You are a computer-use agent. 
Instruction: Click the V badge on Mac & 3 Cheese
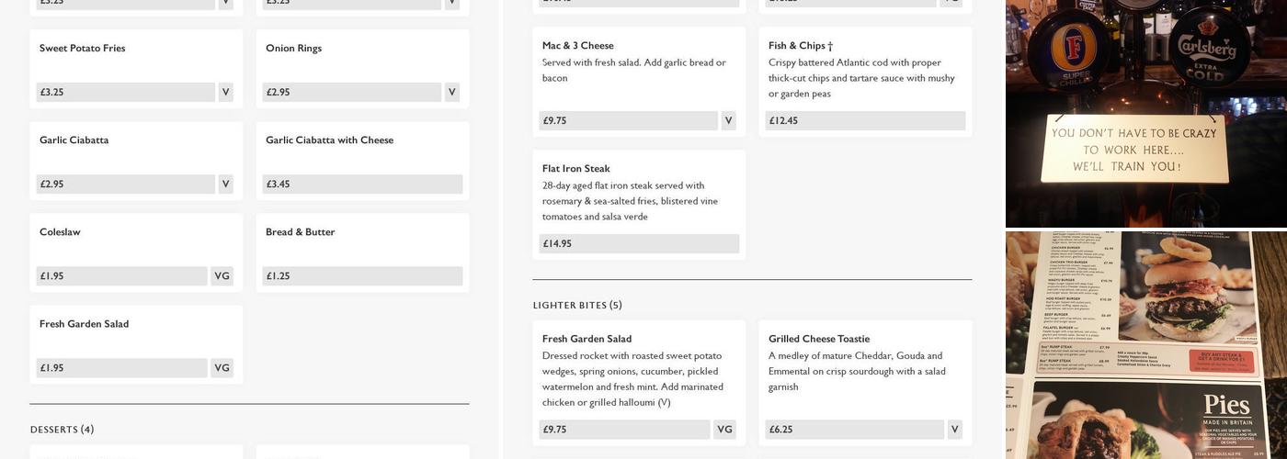[728, 120]
